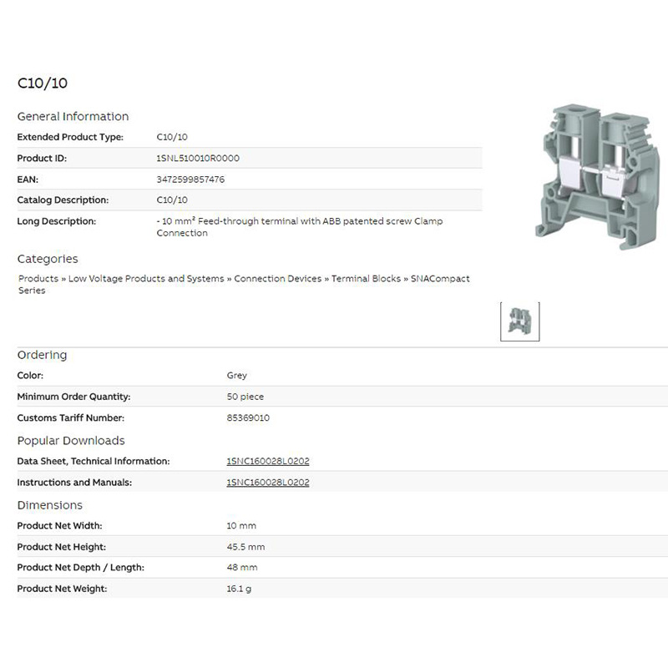
Task: Click the Ordering heading
Action: [43, 355]
